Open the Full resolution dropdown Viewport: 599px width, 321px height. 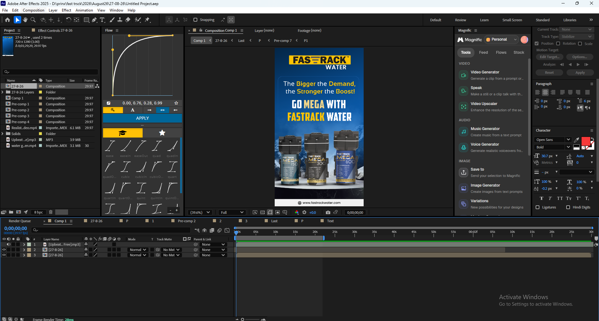pos(232,212)
